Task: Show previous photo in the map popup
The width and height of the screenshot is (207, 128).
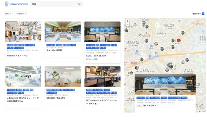Action: tap(130, 92)
